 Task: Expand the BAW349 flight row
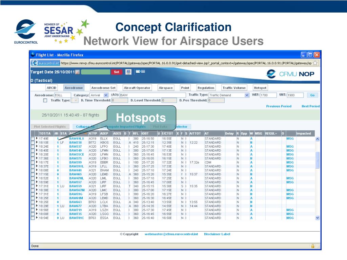point(37,150)
